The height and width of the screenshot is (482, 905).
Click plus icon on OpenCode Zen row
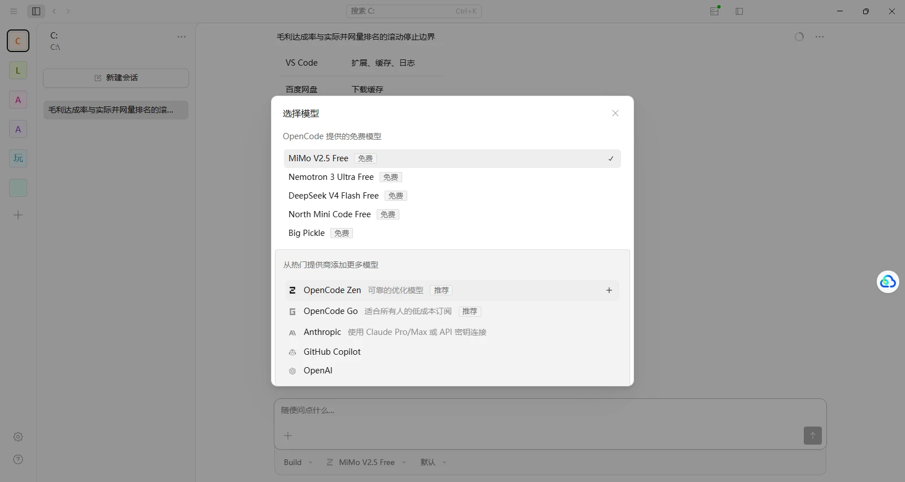click(609, 290)
